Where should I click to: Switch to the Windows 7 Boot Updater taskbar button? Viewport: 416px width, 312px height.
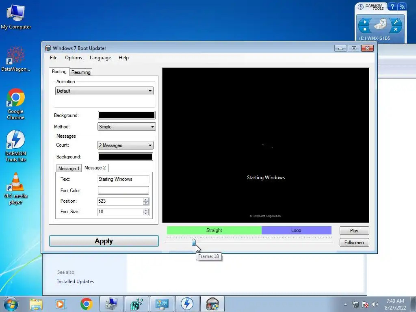pyautogui.click(x=212, y=304)
